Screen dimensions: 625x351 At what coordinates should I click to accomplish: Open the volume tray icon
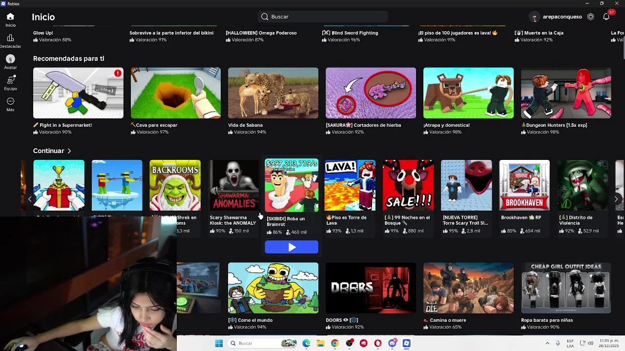(591, 343)
